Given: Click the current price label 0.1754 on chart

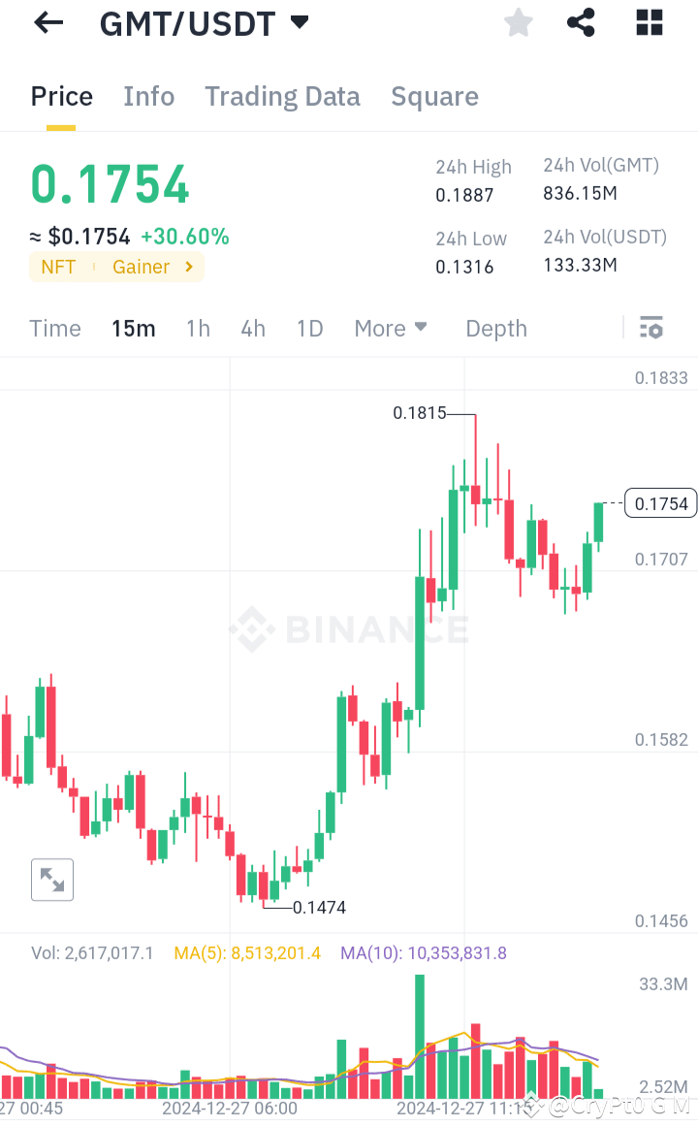Looking at the screenshot, I should pyautogui.click(x=660, y=502).
